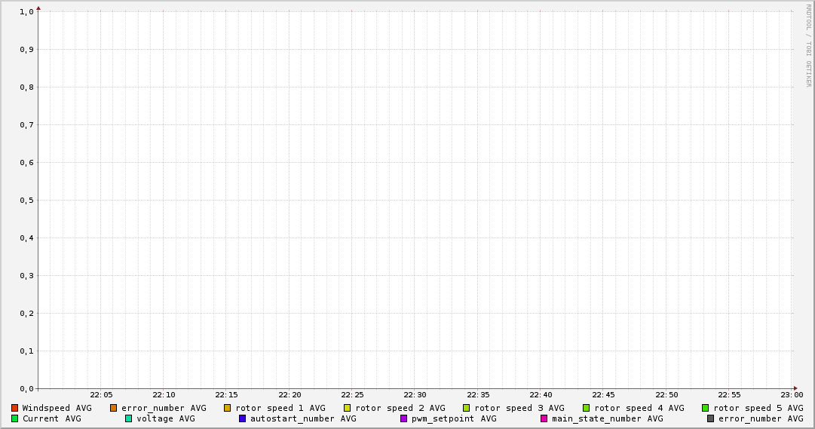Select the 'rotor speed 5 AVG' label

[758, 409]
